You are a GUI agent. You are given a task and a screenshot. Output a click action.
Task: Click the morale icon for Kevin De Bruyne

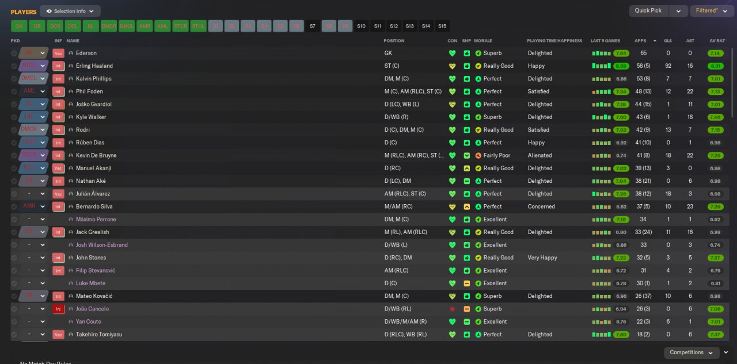478,155
